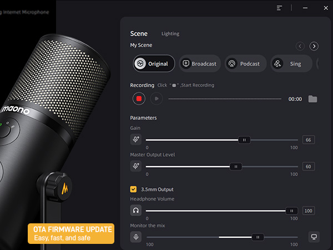Pick the Sing scene preset
Image resolution: width=333 pixels, height=250 pixels.
click(x=291, y=63)
